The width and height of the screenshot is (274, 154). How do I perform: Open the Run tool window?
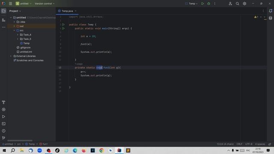click(3, 117)
